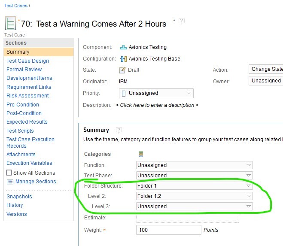Go to the Requirement Links section
Image resolution: width=283 pixels, height=246 pixels.
[x=29, y=87]
